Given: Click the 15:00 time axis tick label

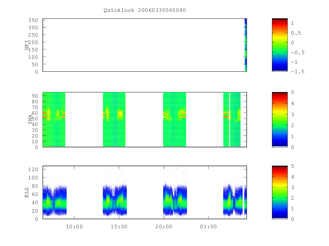Looking at the screenshot, I should coord(119,227).
